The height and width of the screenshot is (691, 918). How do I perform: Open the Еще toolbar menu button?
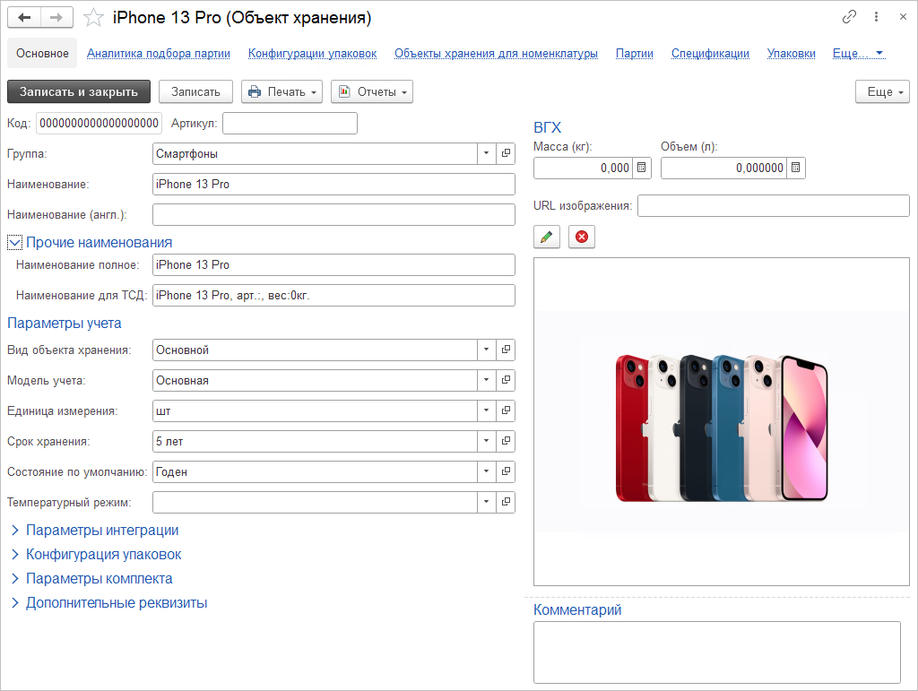[882, 91]
